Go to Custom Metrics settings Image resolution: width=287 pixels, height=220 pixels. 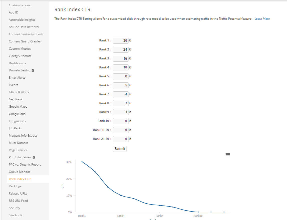20,49
